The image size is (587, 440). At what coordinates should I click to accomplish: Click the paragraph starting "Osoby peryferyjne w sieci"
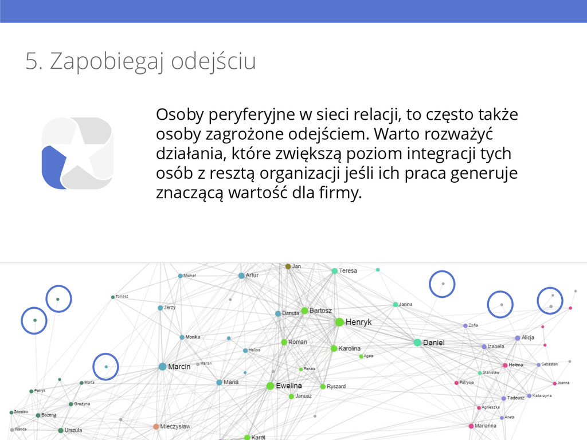click(x=337, y=154)
